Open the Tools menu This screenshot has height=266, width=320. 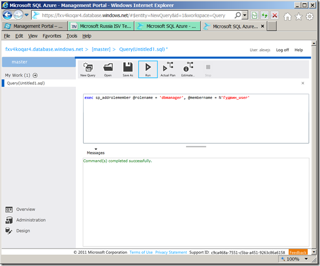click(71, 36)
